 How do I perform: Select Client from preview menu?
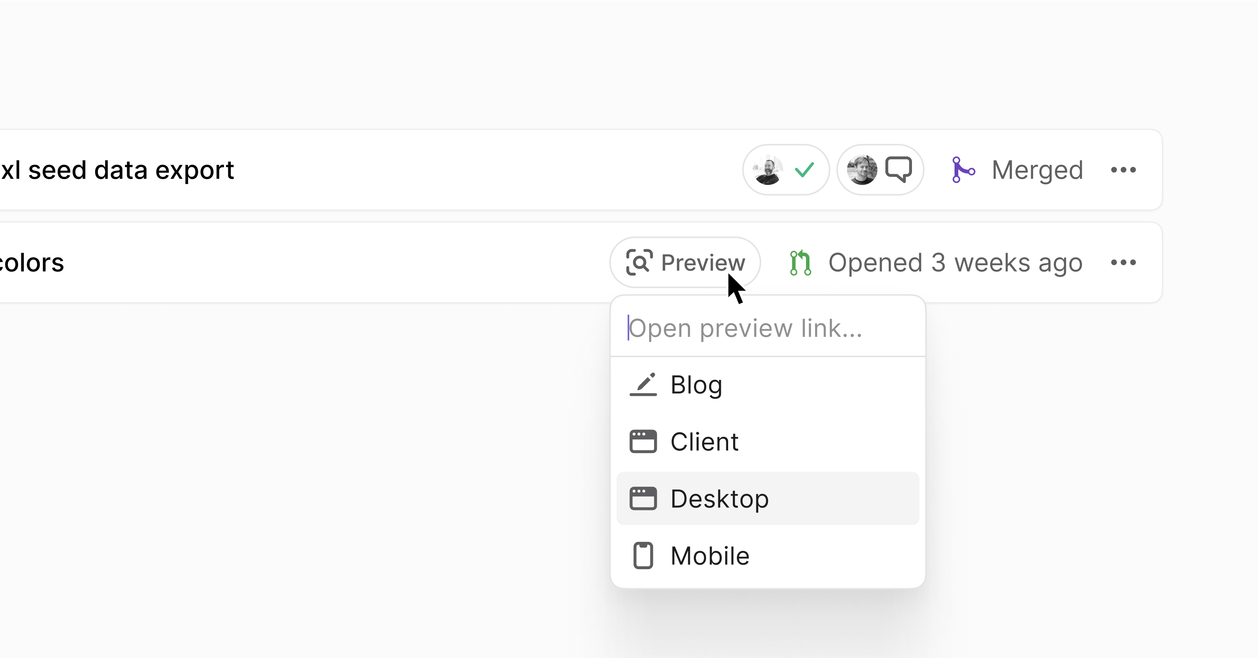[x=768, y=442]
